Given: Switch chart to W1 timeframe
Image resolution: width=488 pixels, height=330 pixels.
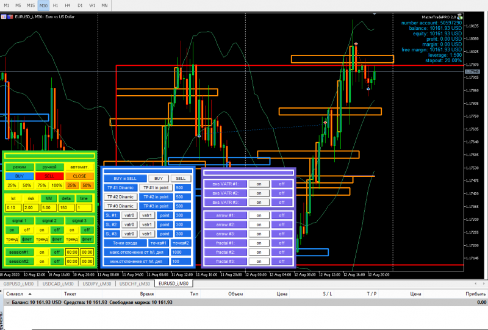Looking at the screenshot, I should [x=92, y=5].
